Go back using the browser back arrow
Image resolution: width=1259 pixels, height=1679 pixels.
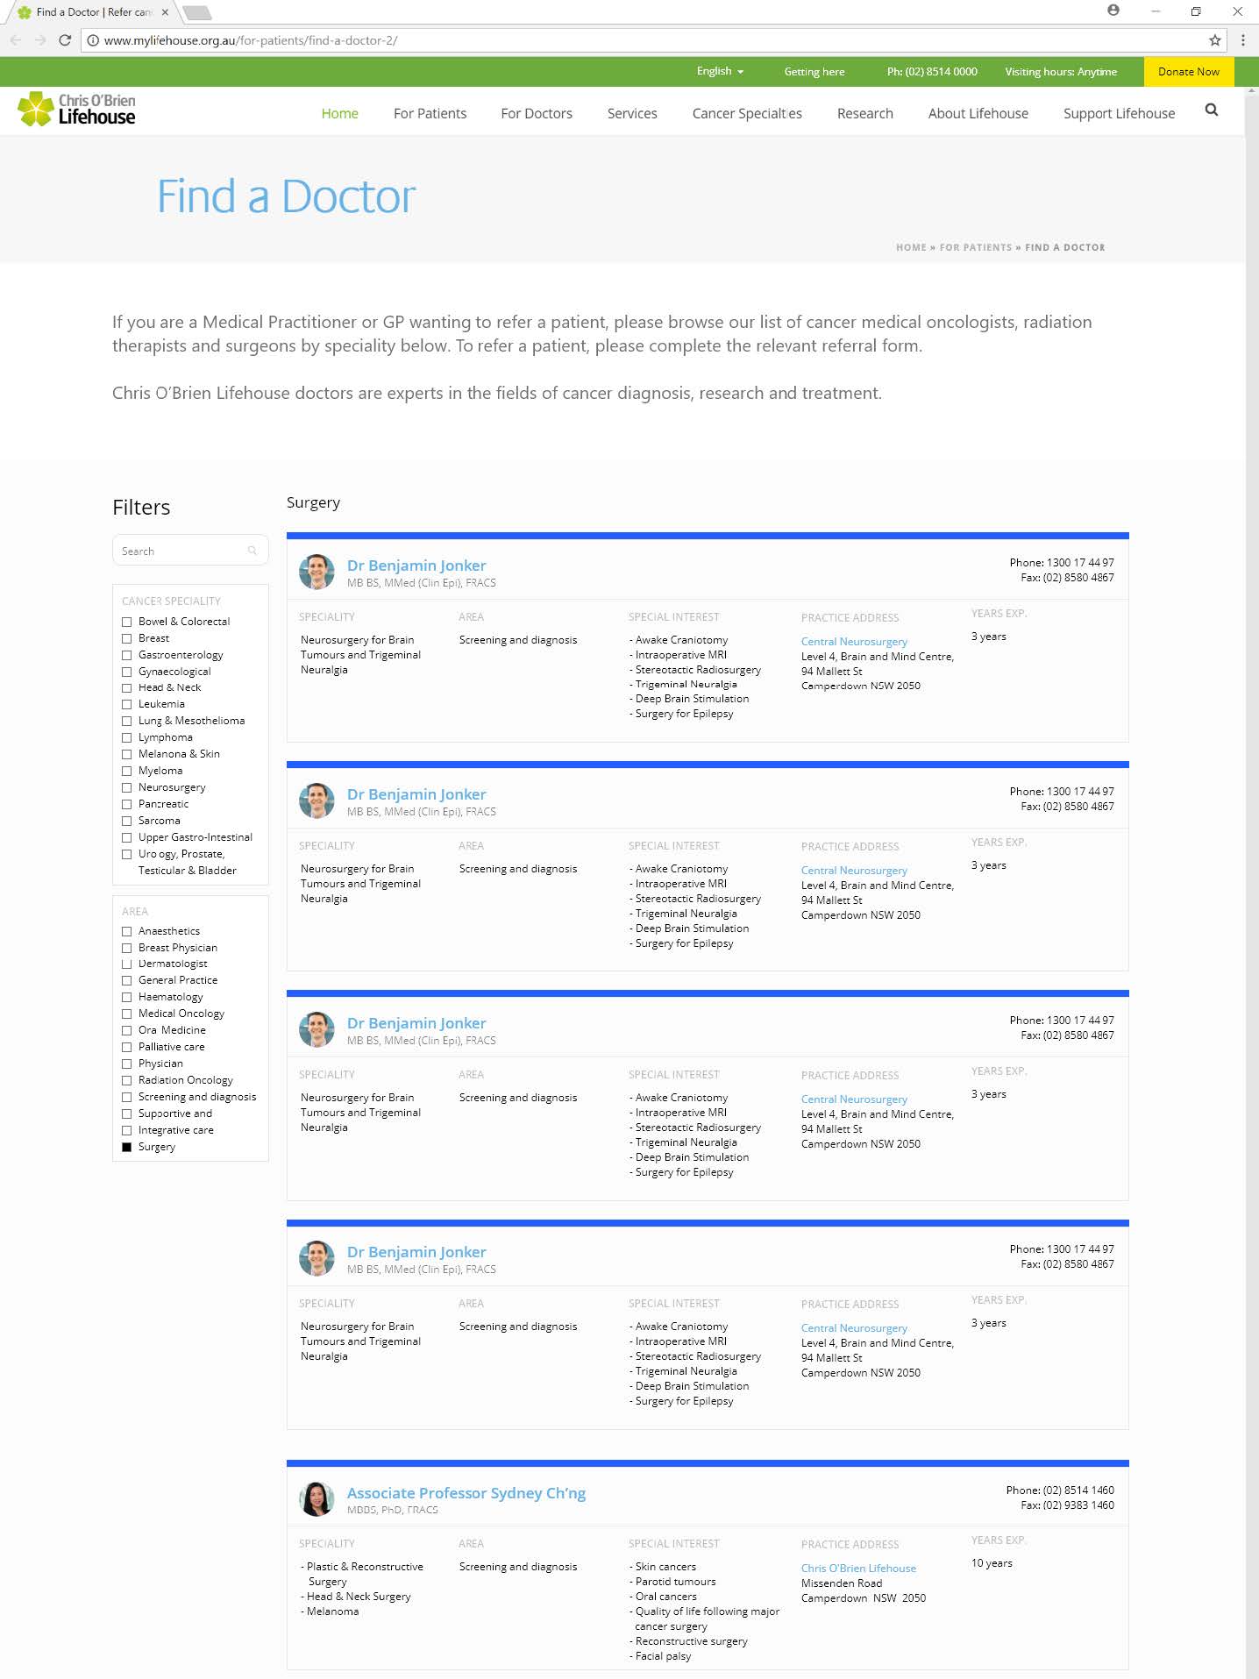(16, 40)
